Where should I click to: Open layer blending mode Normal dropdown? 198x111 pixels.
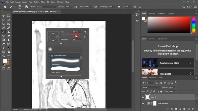(x=151, y=87)
